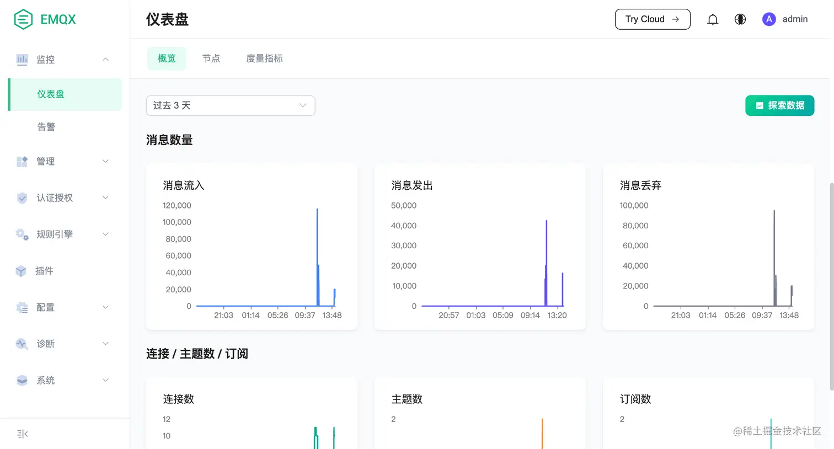Select the 监控 monitoring icon in sidebar
This screenshot has width=834, height=449.
pyautogui.click(x=22, y=59)
